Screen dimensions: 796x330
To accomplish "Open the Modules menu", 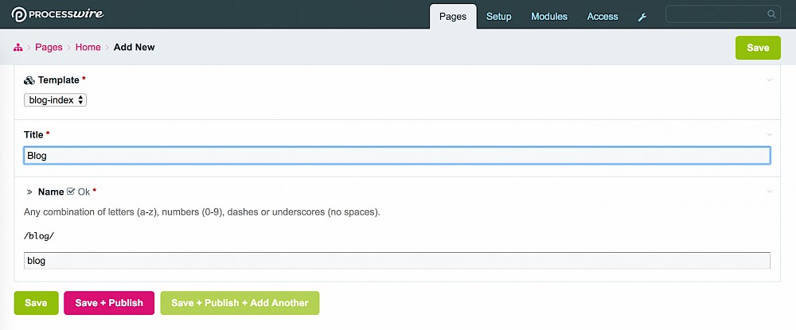I will pos(549,17).
